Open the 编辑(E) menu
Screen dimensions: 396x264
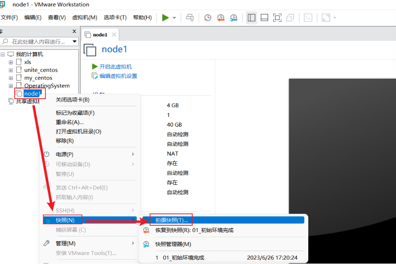click(x=33, y=17)
